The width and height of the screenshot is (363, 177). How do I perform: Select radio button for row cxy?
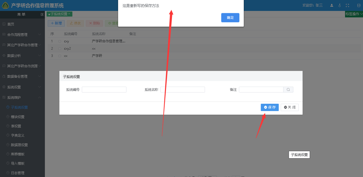click(60, 42)
